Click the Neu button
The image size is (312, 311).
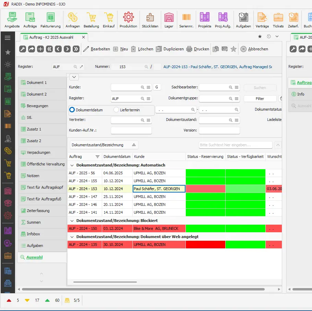121,49
